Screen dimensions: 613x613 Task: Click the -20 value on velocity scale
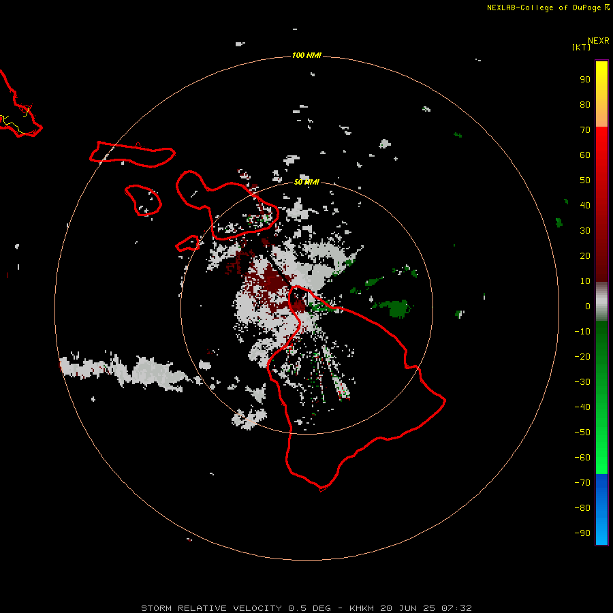[x=582, y=357]
